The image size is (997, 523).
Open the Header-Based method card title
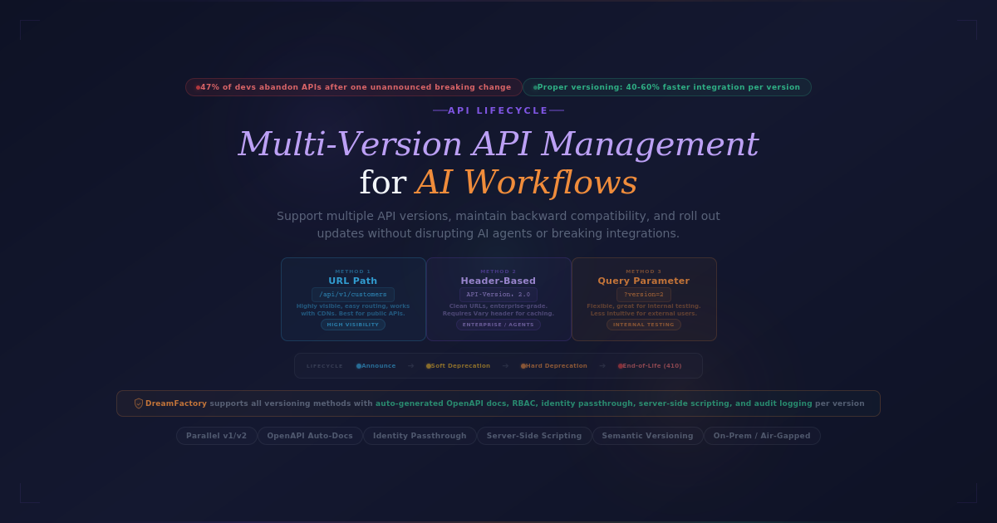pyautogui.click(x=498, y=281)
